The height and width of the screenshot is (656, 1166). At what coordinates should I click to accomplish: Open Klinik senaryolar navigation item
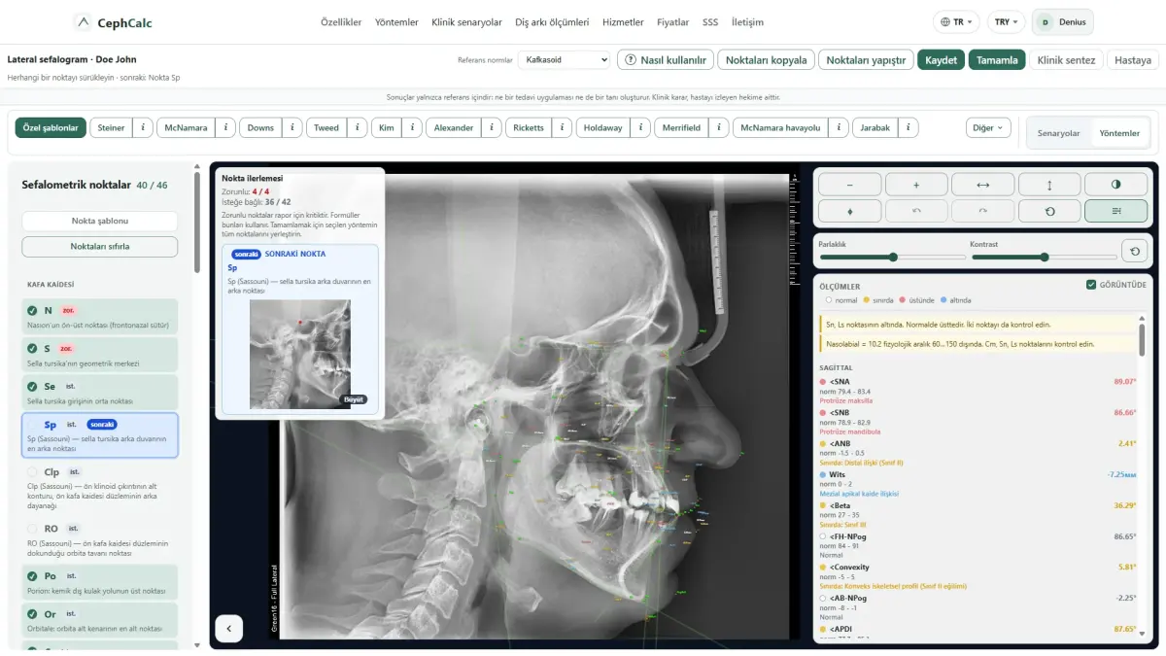(467, 22)
